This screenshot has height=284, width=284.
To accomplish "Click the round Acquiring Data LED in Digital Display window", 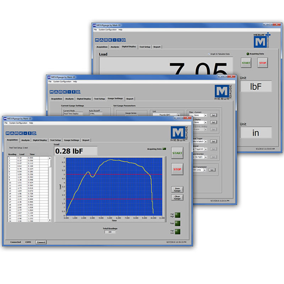I will (248, 54).
